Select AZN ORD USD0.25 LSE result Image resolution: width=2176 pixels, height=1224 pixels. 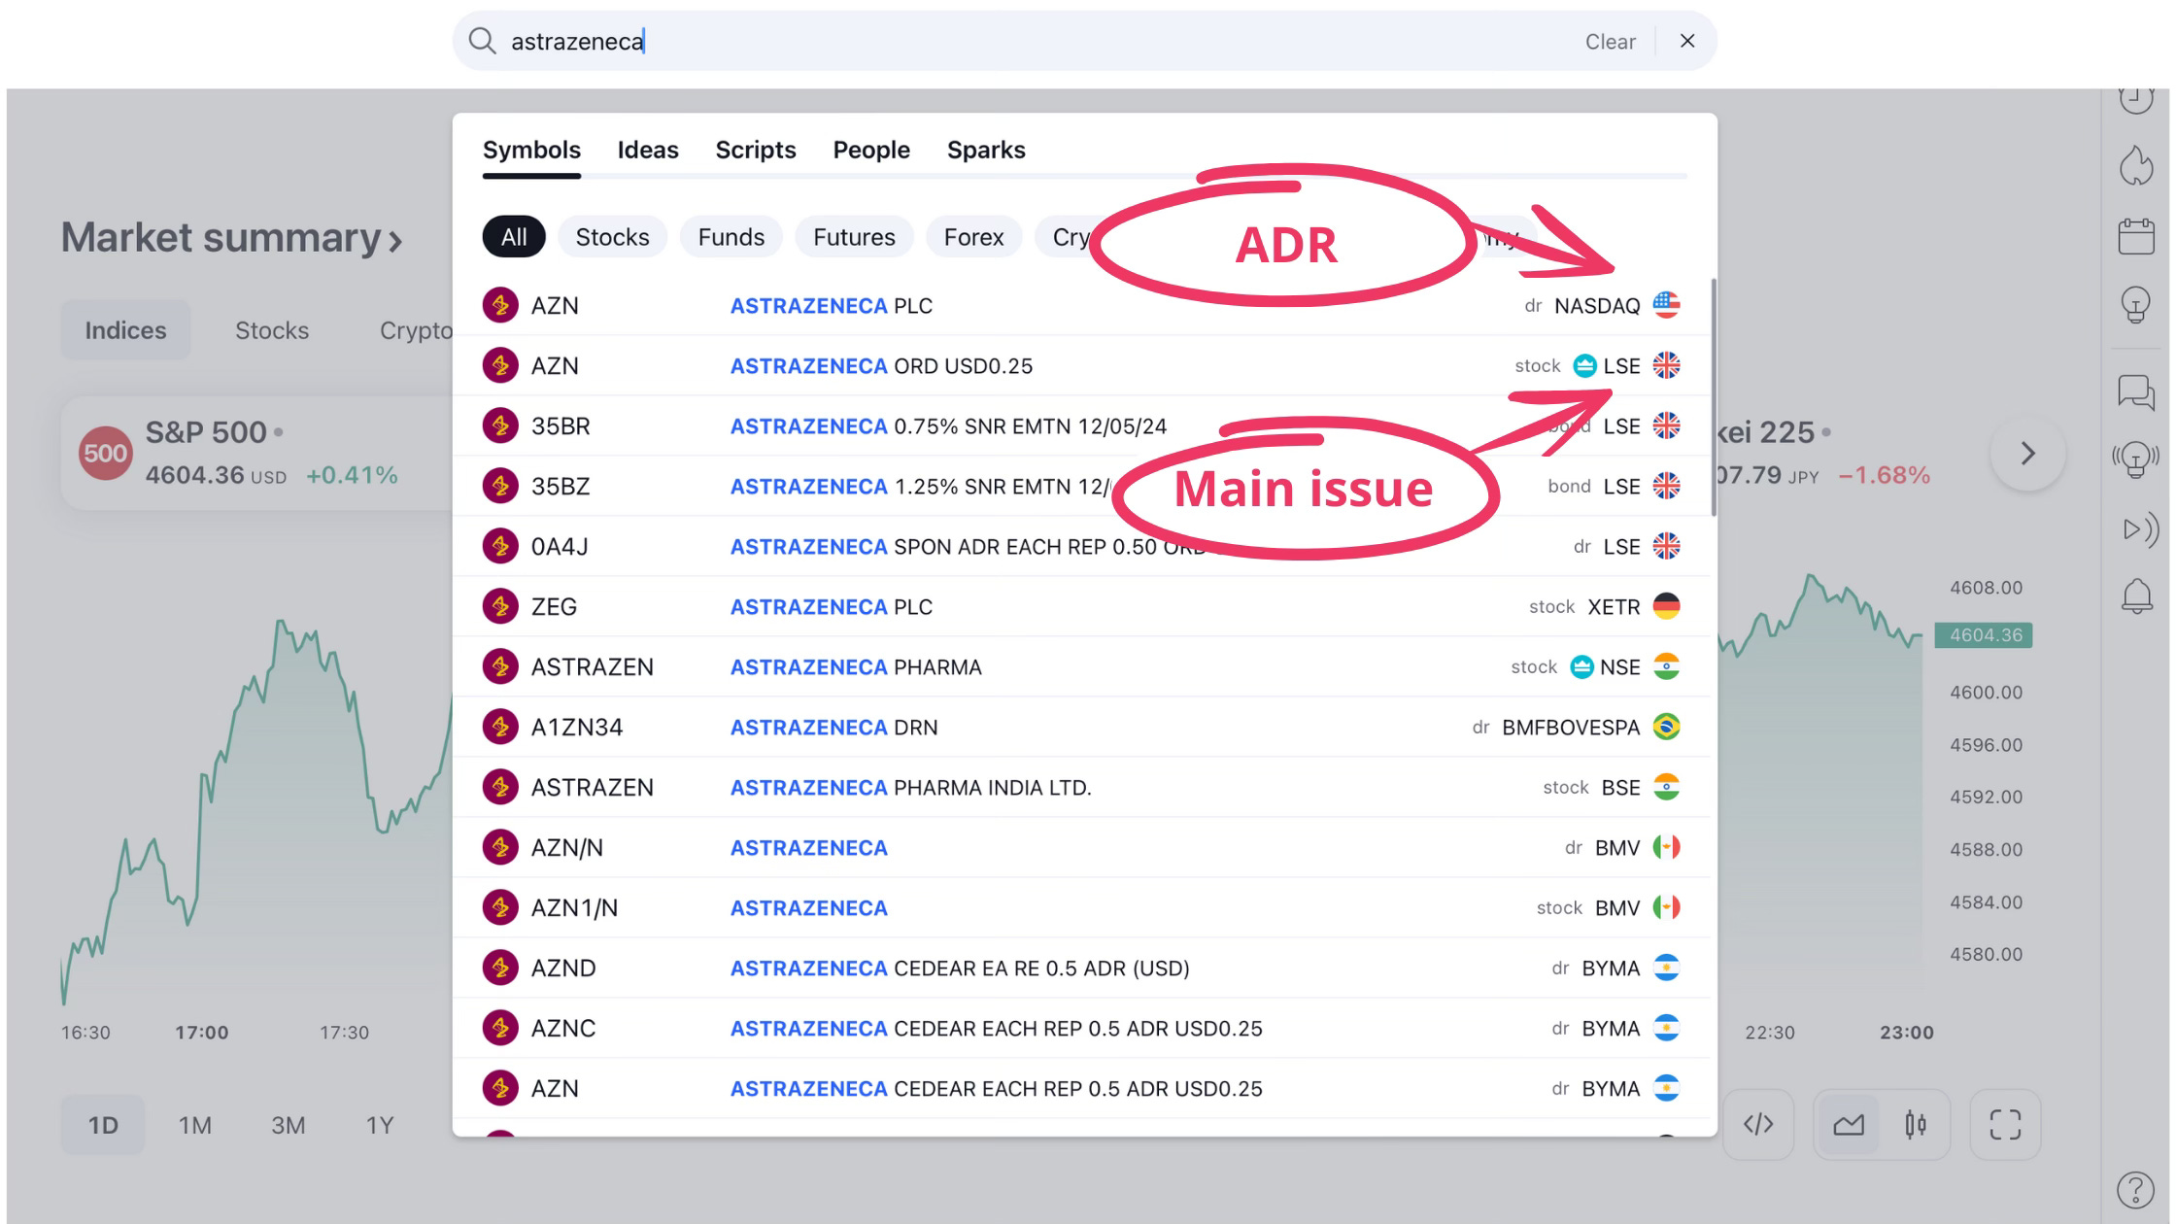click(1081, 365)
